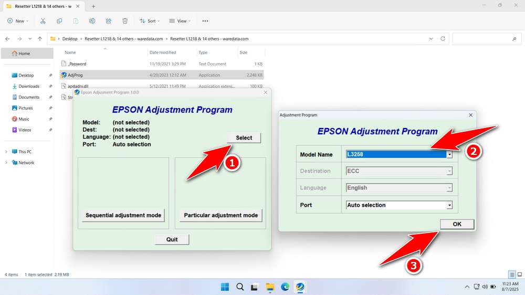Select the AdjProg application file

pyautogui.click(x=162, y=75)
